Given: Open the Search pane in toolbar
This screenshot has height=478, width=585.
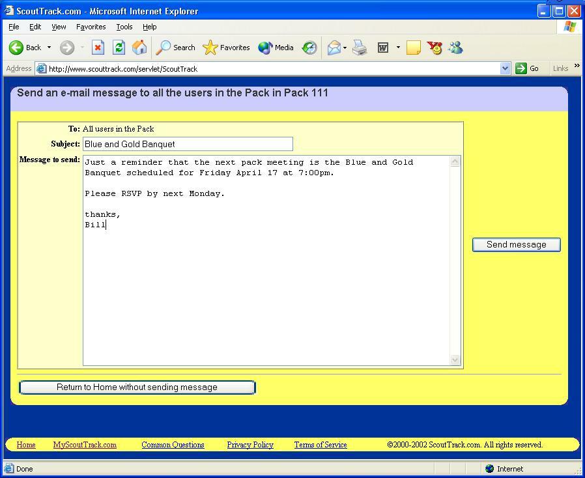Looking at the screenshot, I should tap(175, 48).
